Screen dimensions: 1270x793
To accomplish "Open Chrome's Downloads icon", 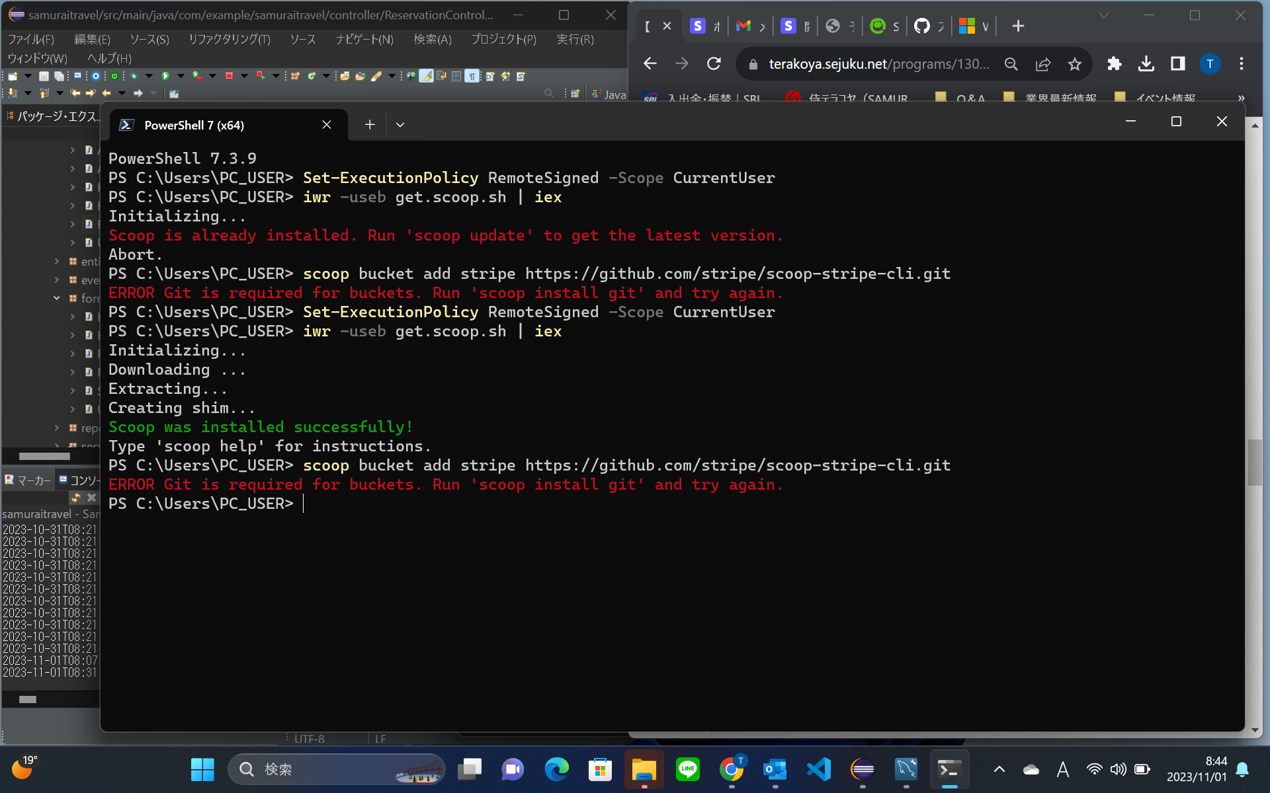I will tap(1146, 63).
